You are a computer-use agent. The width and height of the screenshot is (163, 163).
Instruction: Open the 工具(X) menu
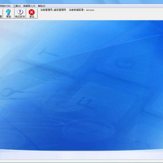(x=17, y=6)
